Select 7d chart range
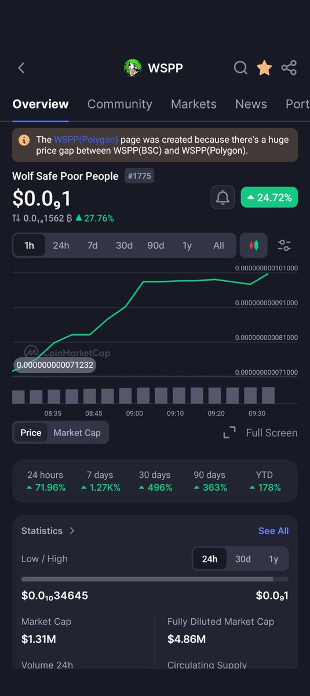 click(93, 245)
